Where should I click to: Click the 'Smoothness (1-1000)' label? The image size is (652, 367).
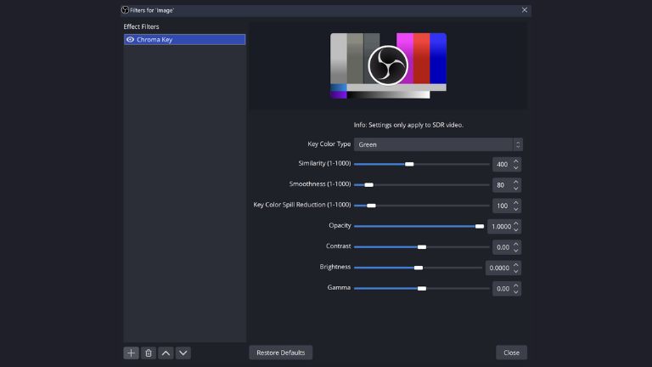(320, 183)
